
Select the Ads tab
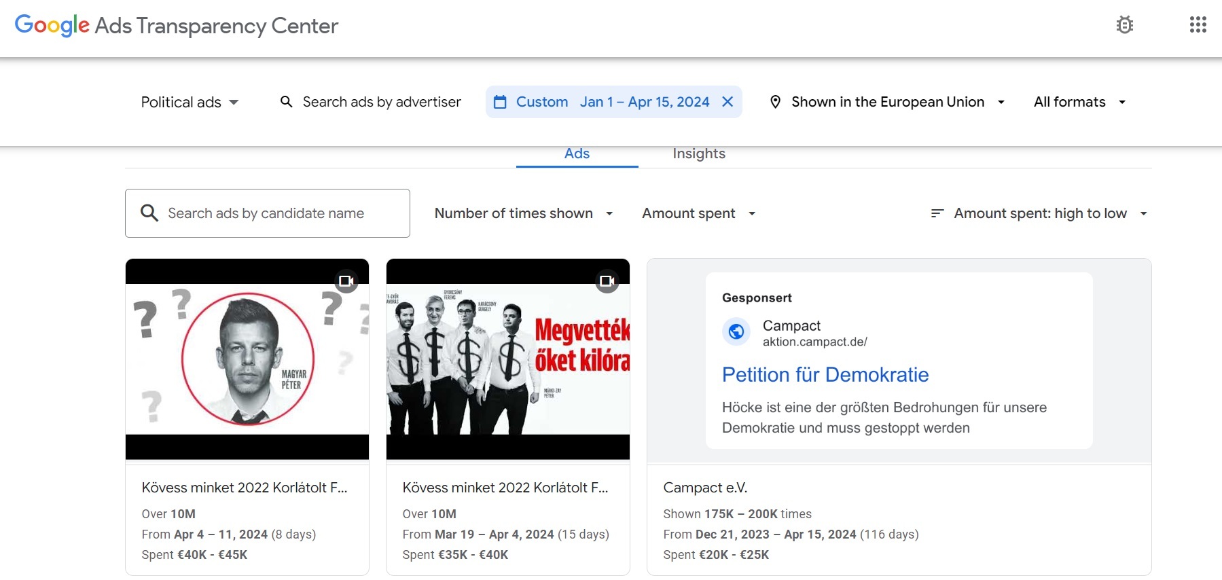pyautogui.click(x=577, y=154)
